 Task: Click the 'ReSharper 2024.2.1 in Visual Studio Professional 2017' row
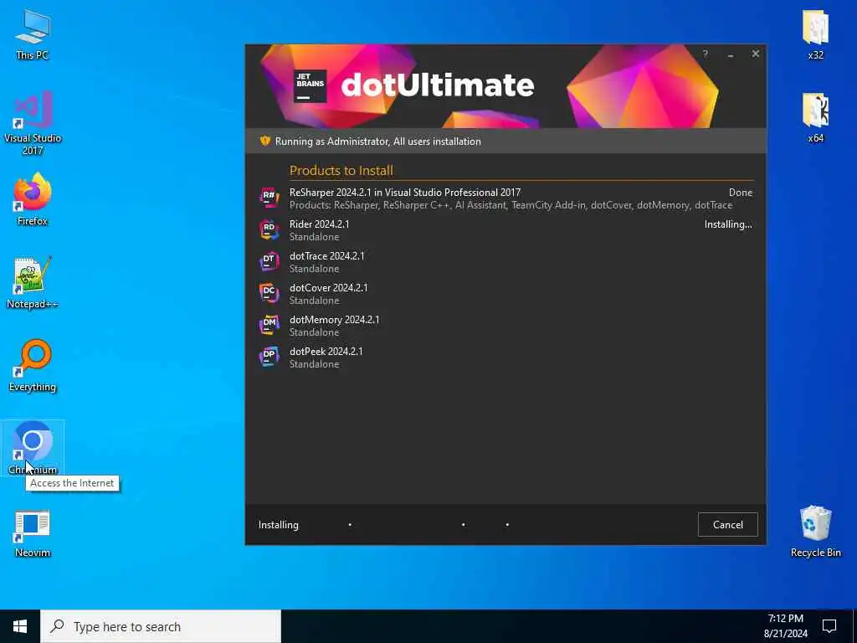(505, 198)
